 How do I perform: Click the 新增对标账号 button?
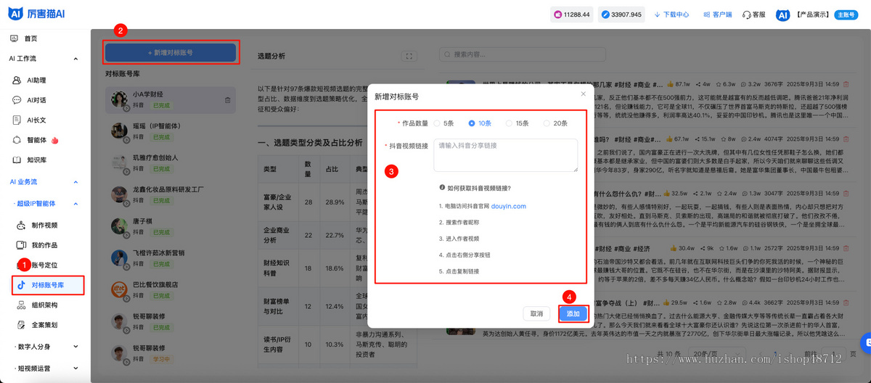point(171,52)
